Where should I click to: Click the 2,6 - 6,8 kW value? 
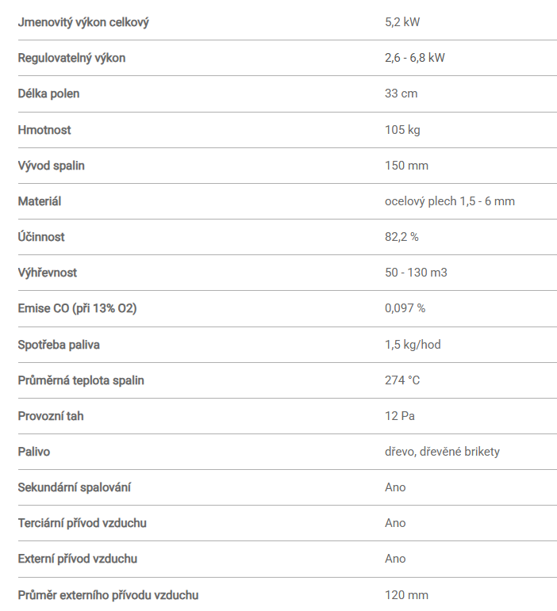[415, 58]
